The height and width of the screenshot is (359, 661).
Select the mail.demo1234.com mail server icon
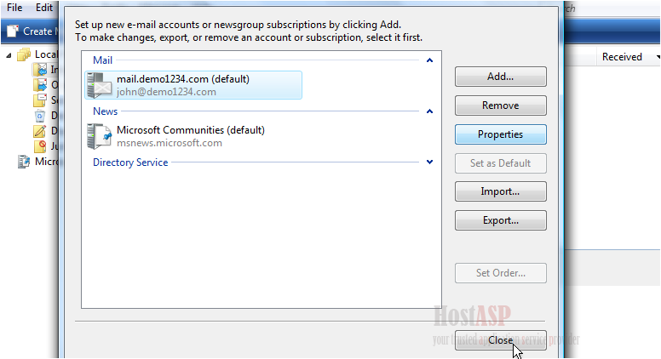[100, 85]
